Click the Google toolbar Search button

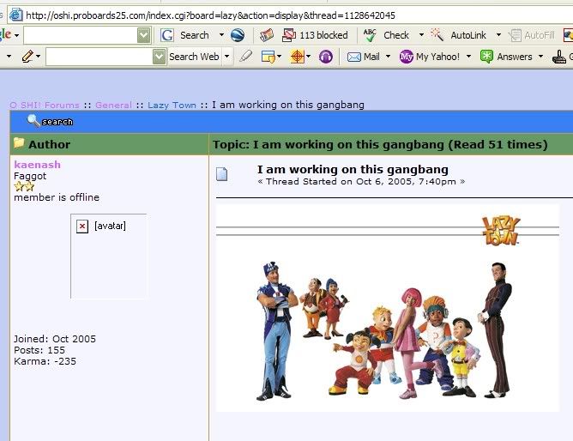coord(185,35)
